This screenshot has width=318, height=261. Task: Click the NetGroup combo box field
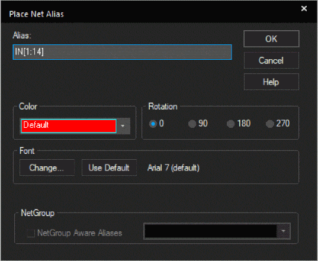[x=210, y=231]
